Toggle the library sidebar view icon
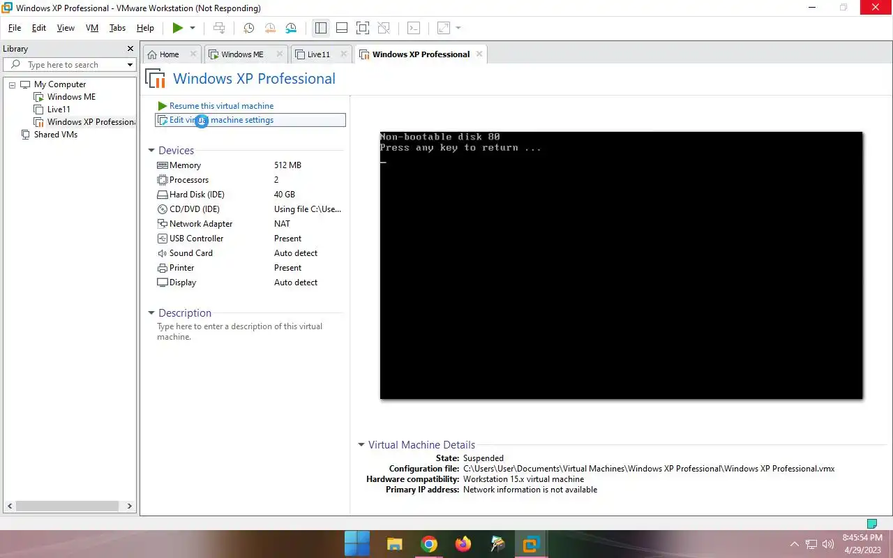This screenshot has height=558, width=893. point(321,28)
